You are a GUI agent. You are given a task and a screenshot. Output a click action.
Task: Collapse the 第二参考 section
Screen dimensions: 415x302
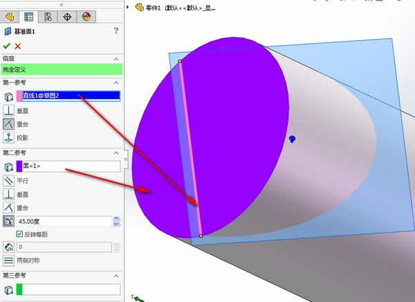(x=116, y=152)
